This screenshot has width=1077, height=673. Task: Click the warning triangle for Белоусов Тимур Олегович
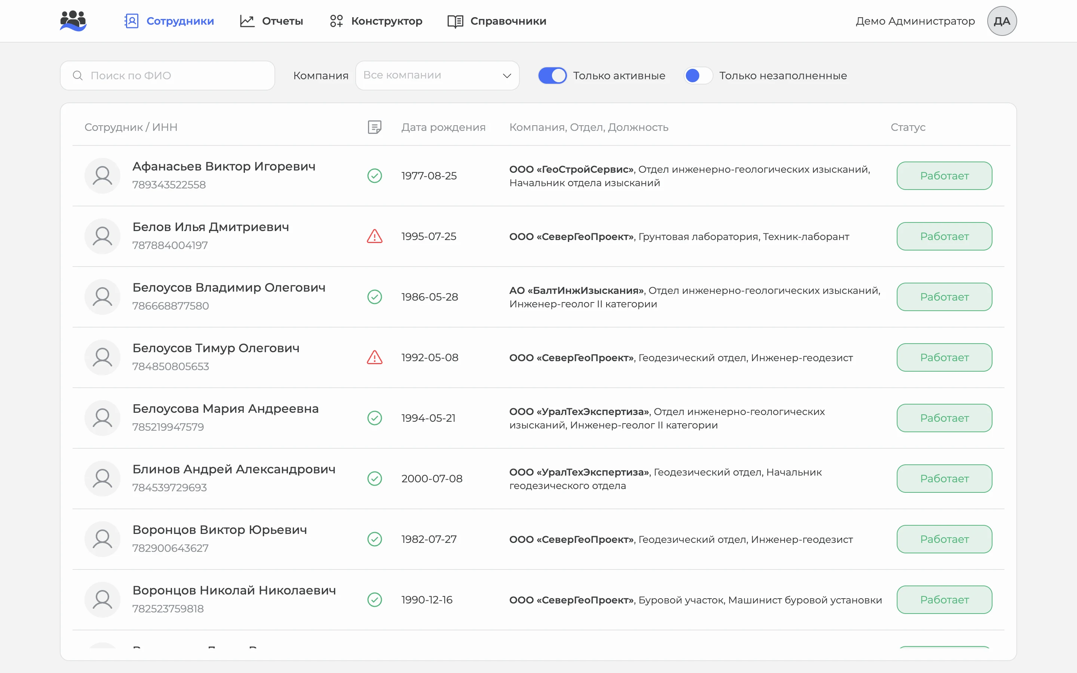tap(375, 357)
